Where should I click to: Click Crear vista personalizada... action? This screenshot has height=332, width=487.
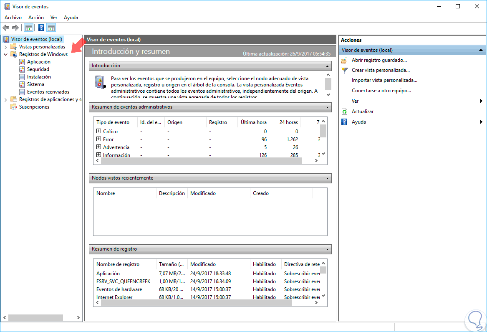381,70
